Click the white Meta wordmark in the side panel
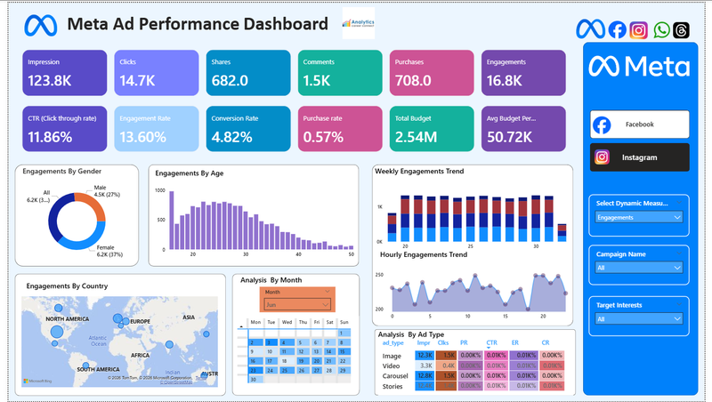This screenshot has height=402, width=712. (x=639, y=66)
